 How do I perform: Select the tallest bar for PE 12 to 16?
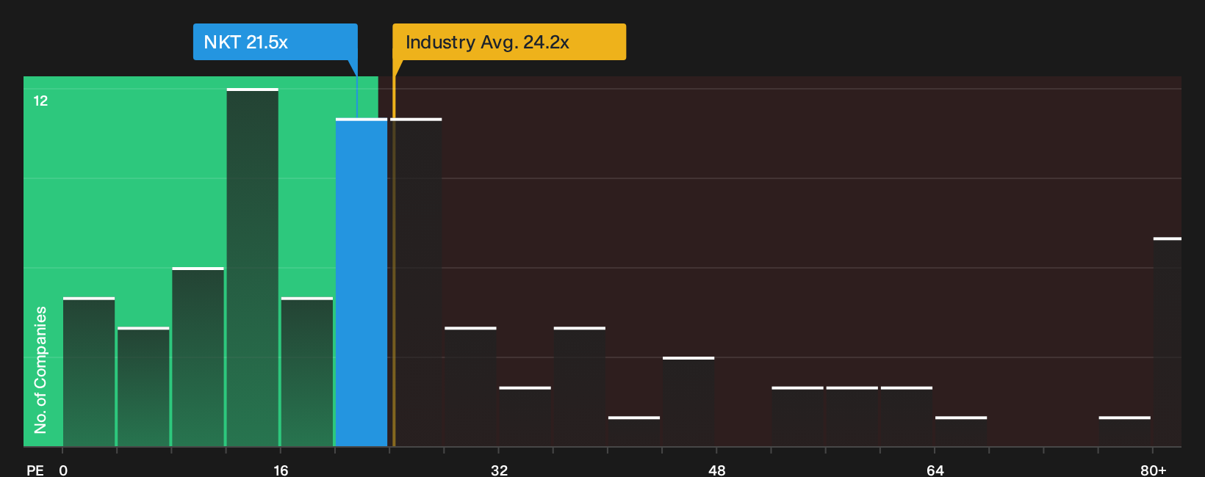point(253,267)
